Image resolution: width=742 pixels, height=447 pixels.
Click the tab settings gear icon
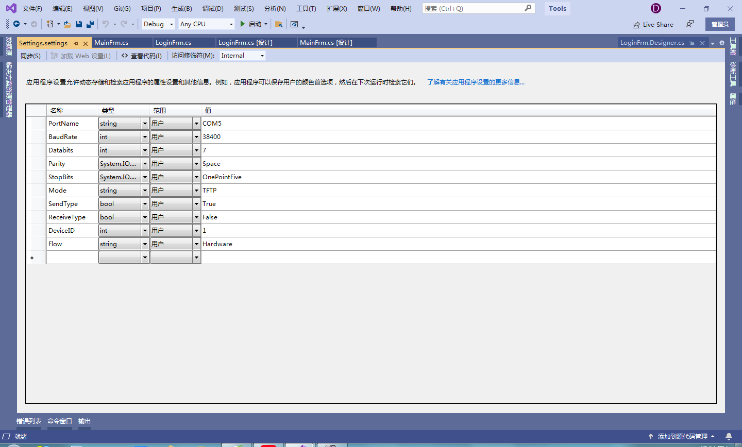[722, 43]
